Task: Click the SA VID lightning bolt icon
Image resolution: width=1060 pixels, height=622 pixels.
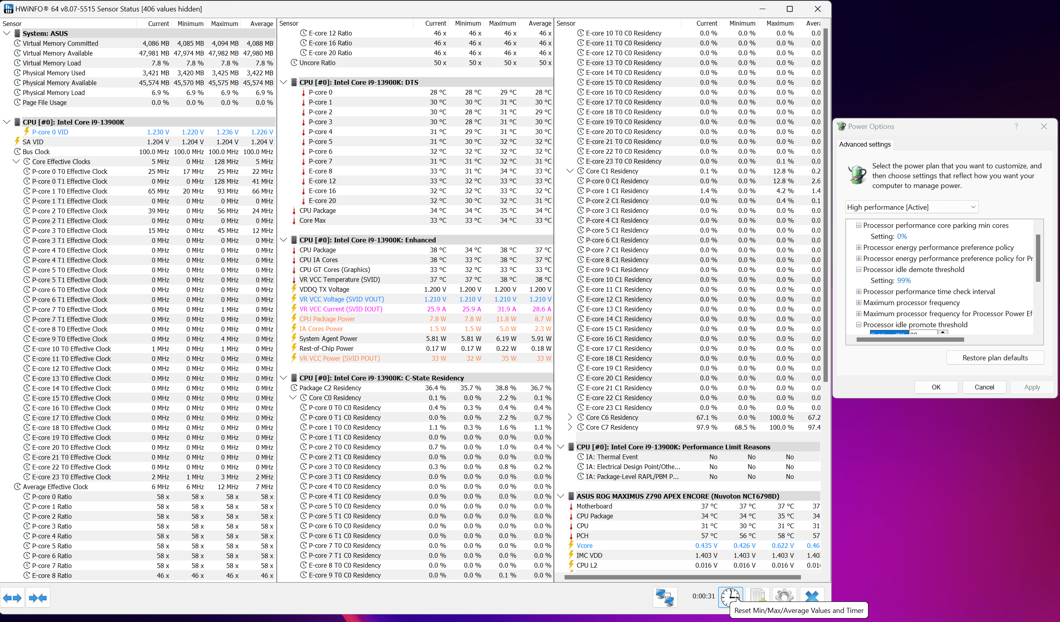Action: pos(17,141)
